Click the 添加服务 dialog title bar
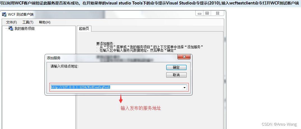 click(x=111, y=58)
